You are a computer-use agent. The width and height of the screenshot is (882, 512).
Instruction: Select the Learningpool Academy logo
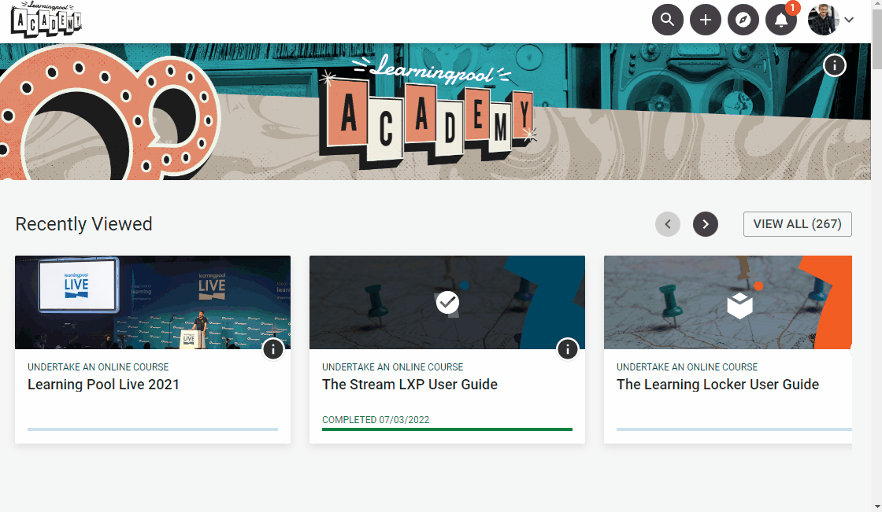45,20
